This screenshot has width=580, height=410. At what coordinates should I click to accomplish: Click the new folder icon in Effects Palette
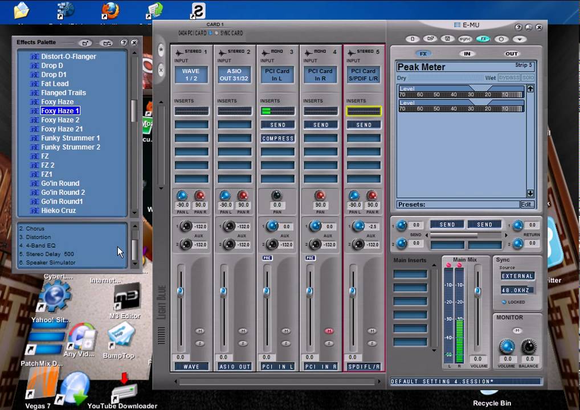click(x=85, y=43)
